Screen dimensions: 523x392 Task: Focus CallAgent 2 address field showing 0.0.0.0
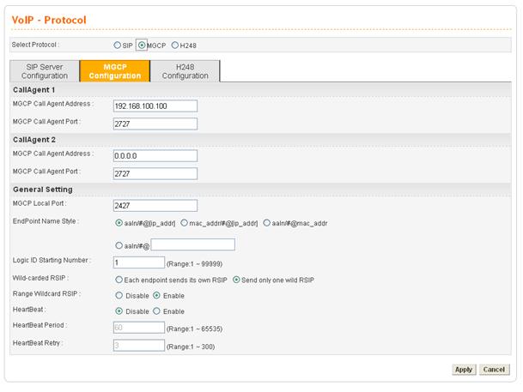(155, 155)
